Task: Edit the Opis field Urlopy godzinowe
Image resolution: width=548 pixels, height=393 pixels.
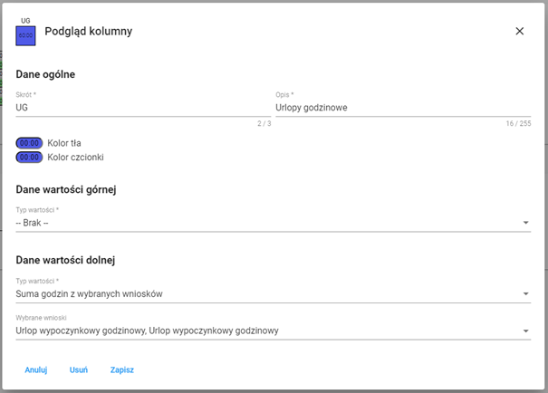Action: tap(403, 108)
